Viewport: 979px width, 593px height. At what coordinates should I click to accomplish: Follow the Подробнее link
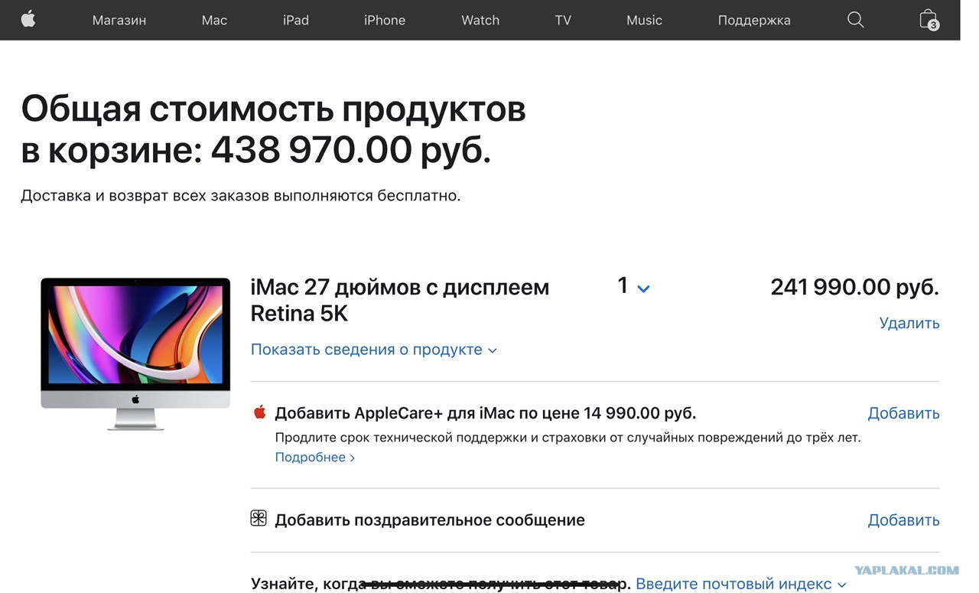[x=315, y=458]
